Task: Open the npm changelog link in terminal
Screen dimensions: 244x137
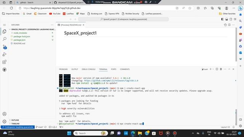Action: point(111,81)
